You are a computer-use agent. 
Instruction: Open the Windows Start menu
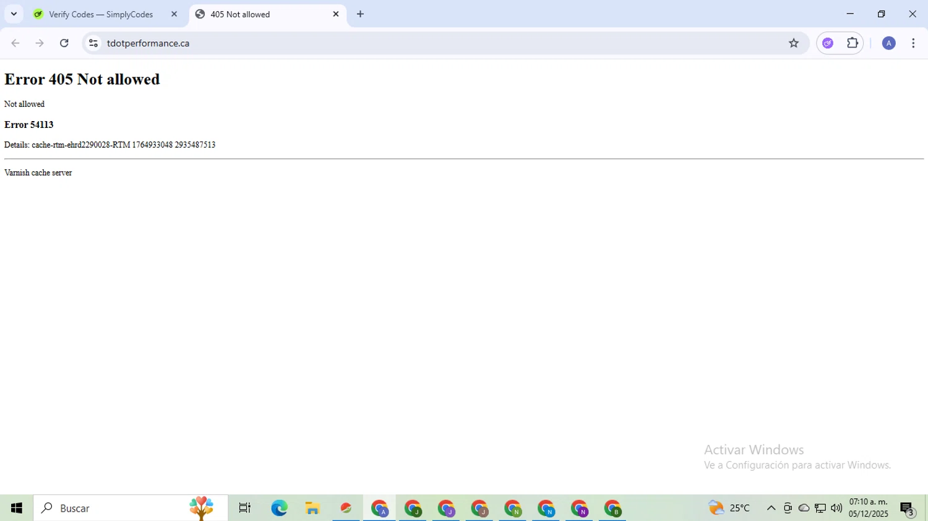click(17, 508)
